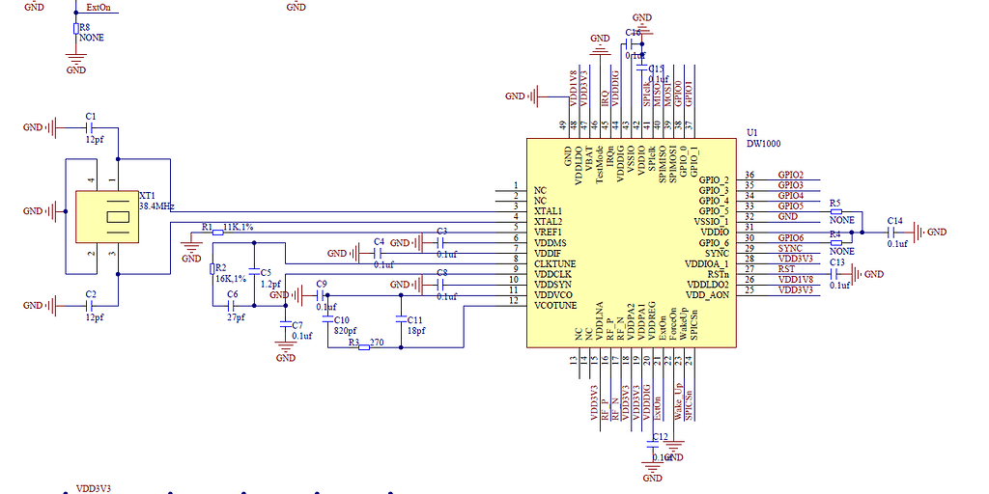Click the "VREF1" pin name

pos(549,232)
